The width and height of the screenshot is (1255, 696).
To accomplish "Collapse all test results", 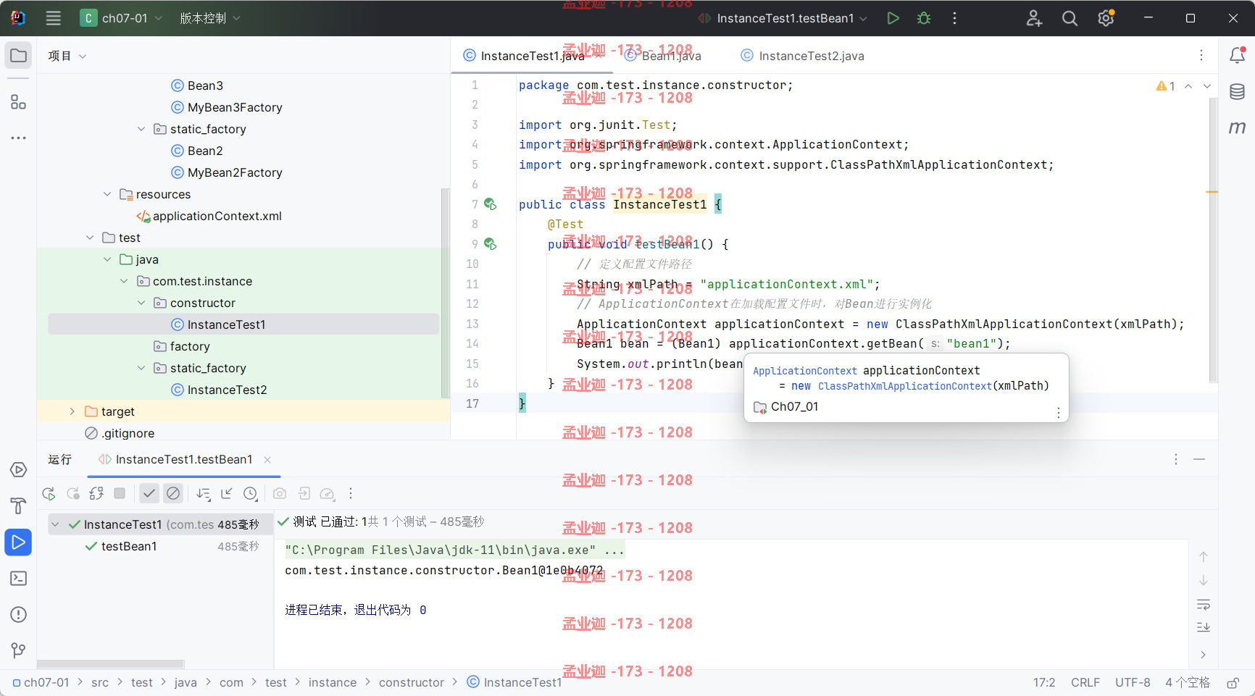I will pyautogui.click(x=227, y=493).
